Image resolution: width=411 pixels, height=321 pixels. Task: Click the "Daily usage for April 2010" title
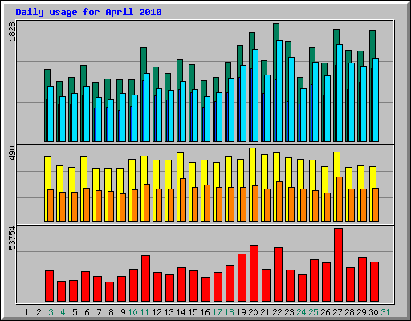[x=88, y=12]
